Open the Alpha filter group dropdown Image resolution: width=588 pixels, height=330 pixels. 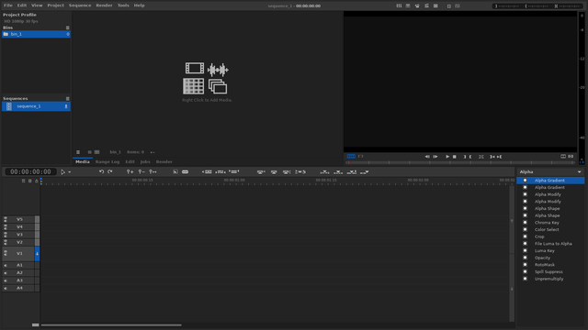tap(550, 171)
